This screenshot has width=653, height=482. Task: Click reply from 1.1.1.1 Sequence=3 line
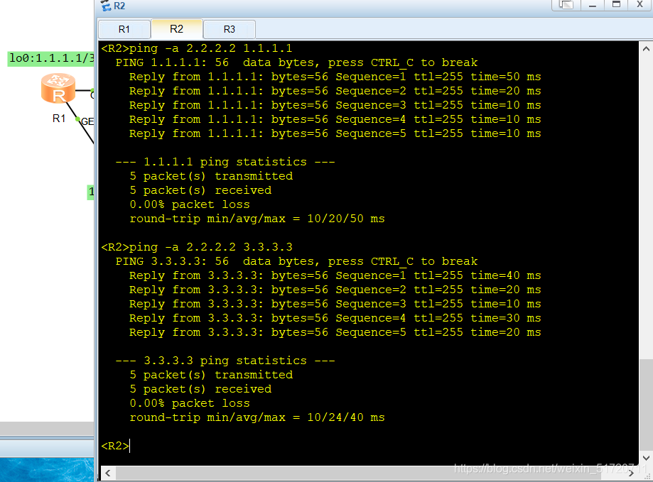tap(335, 105)
